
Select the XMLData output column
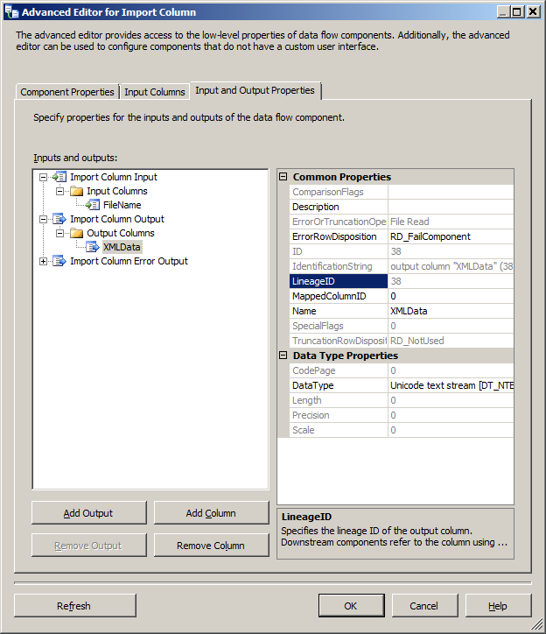tap(122, 247)
